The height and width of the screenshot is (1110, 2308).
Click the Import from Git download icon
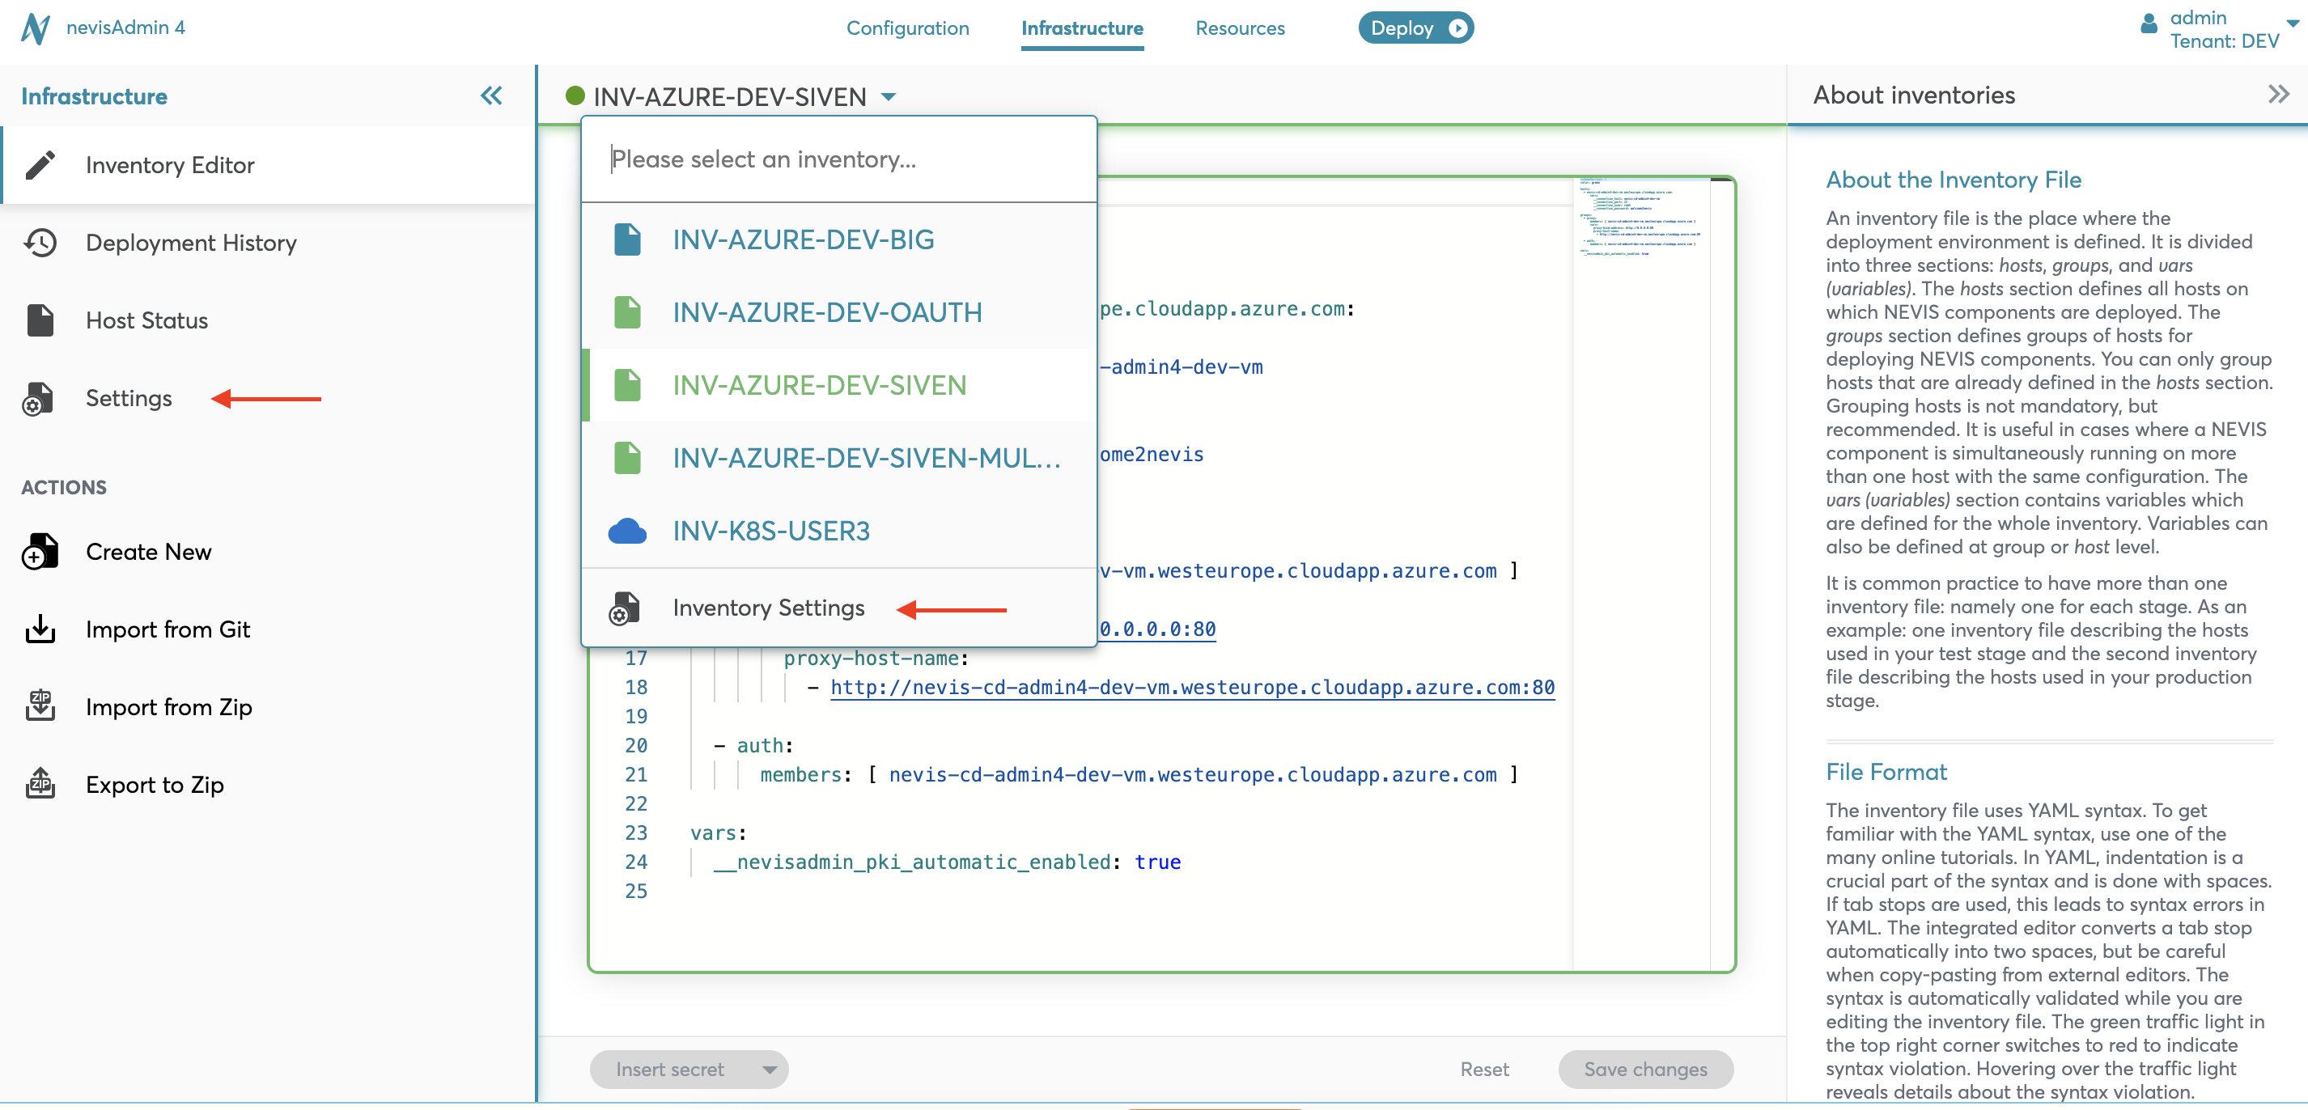point(40,629)
